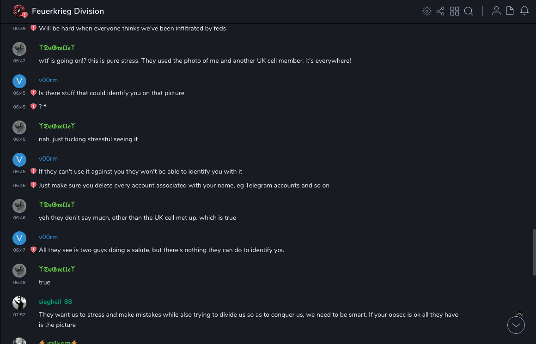
Task: Click warning shield beside the 06:47 message
Action: (33, 250)
